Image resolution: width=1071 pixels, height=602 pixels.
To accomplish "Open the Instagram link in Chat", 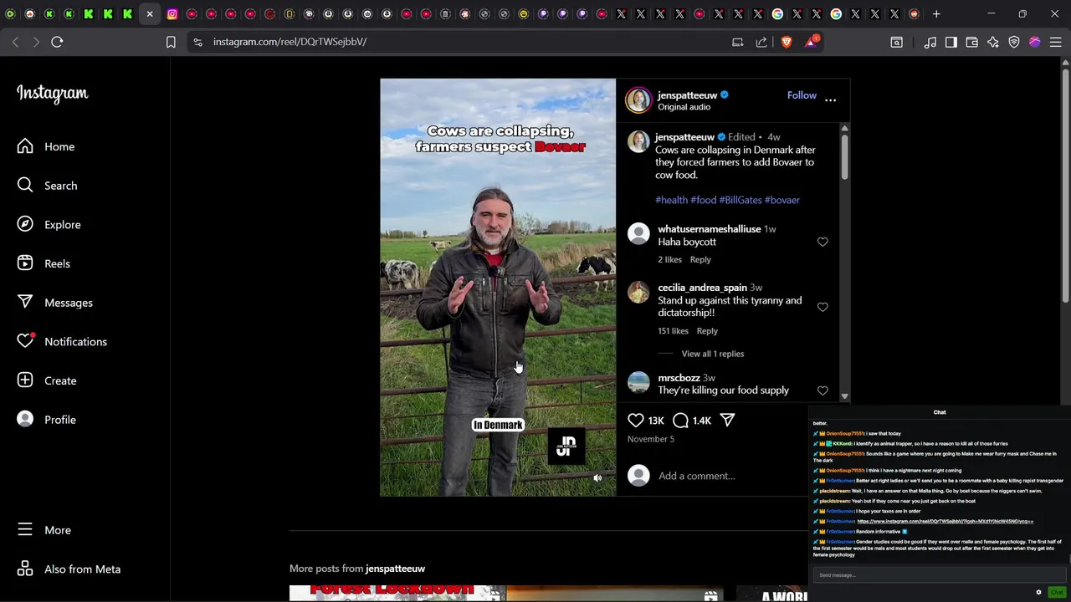I will click(945, 521).
